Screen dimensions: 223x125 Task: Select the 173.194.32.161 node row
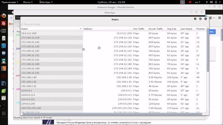point(113,60)
